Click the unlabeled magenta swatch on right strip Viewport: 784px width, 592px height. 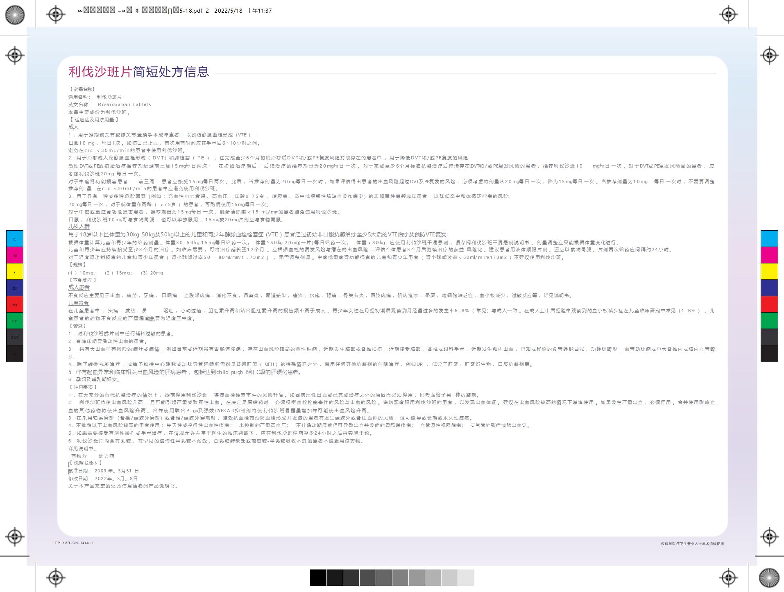coord(769,255)
